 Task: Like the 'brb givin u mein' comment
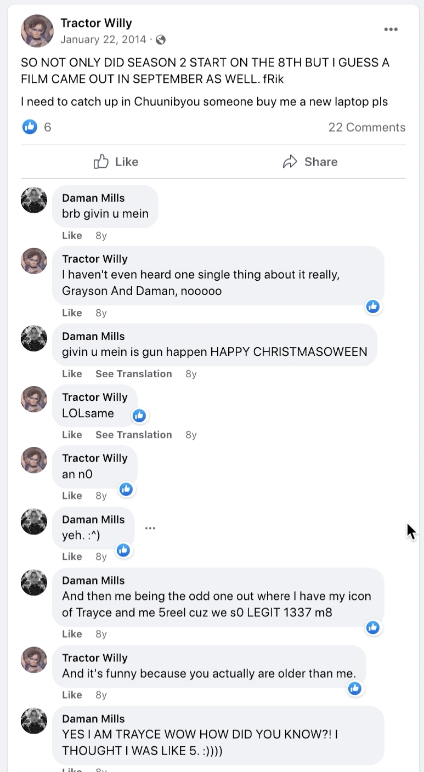pos(72,236)
